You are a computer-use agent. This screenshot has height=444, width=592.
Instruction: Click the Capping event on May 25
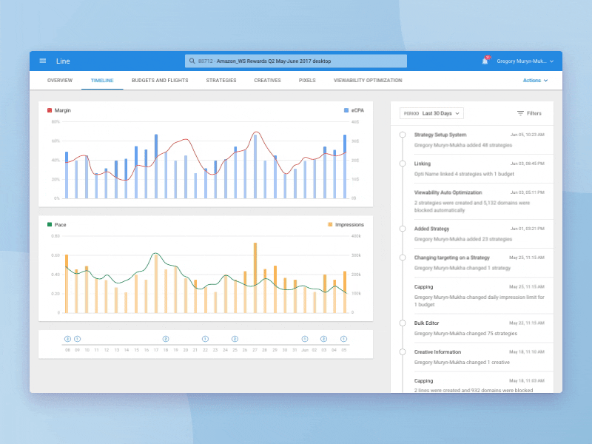coord(425,286)
